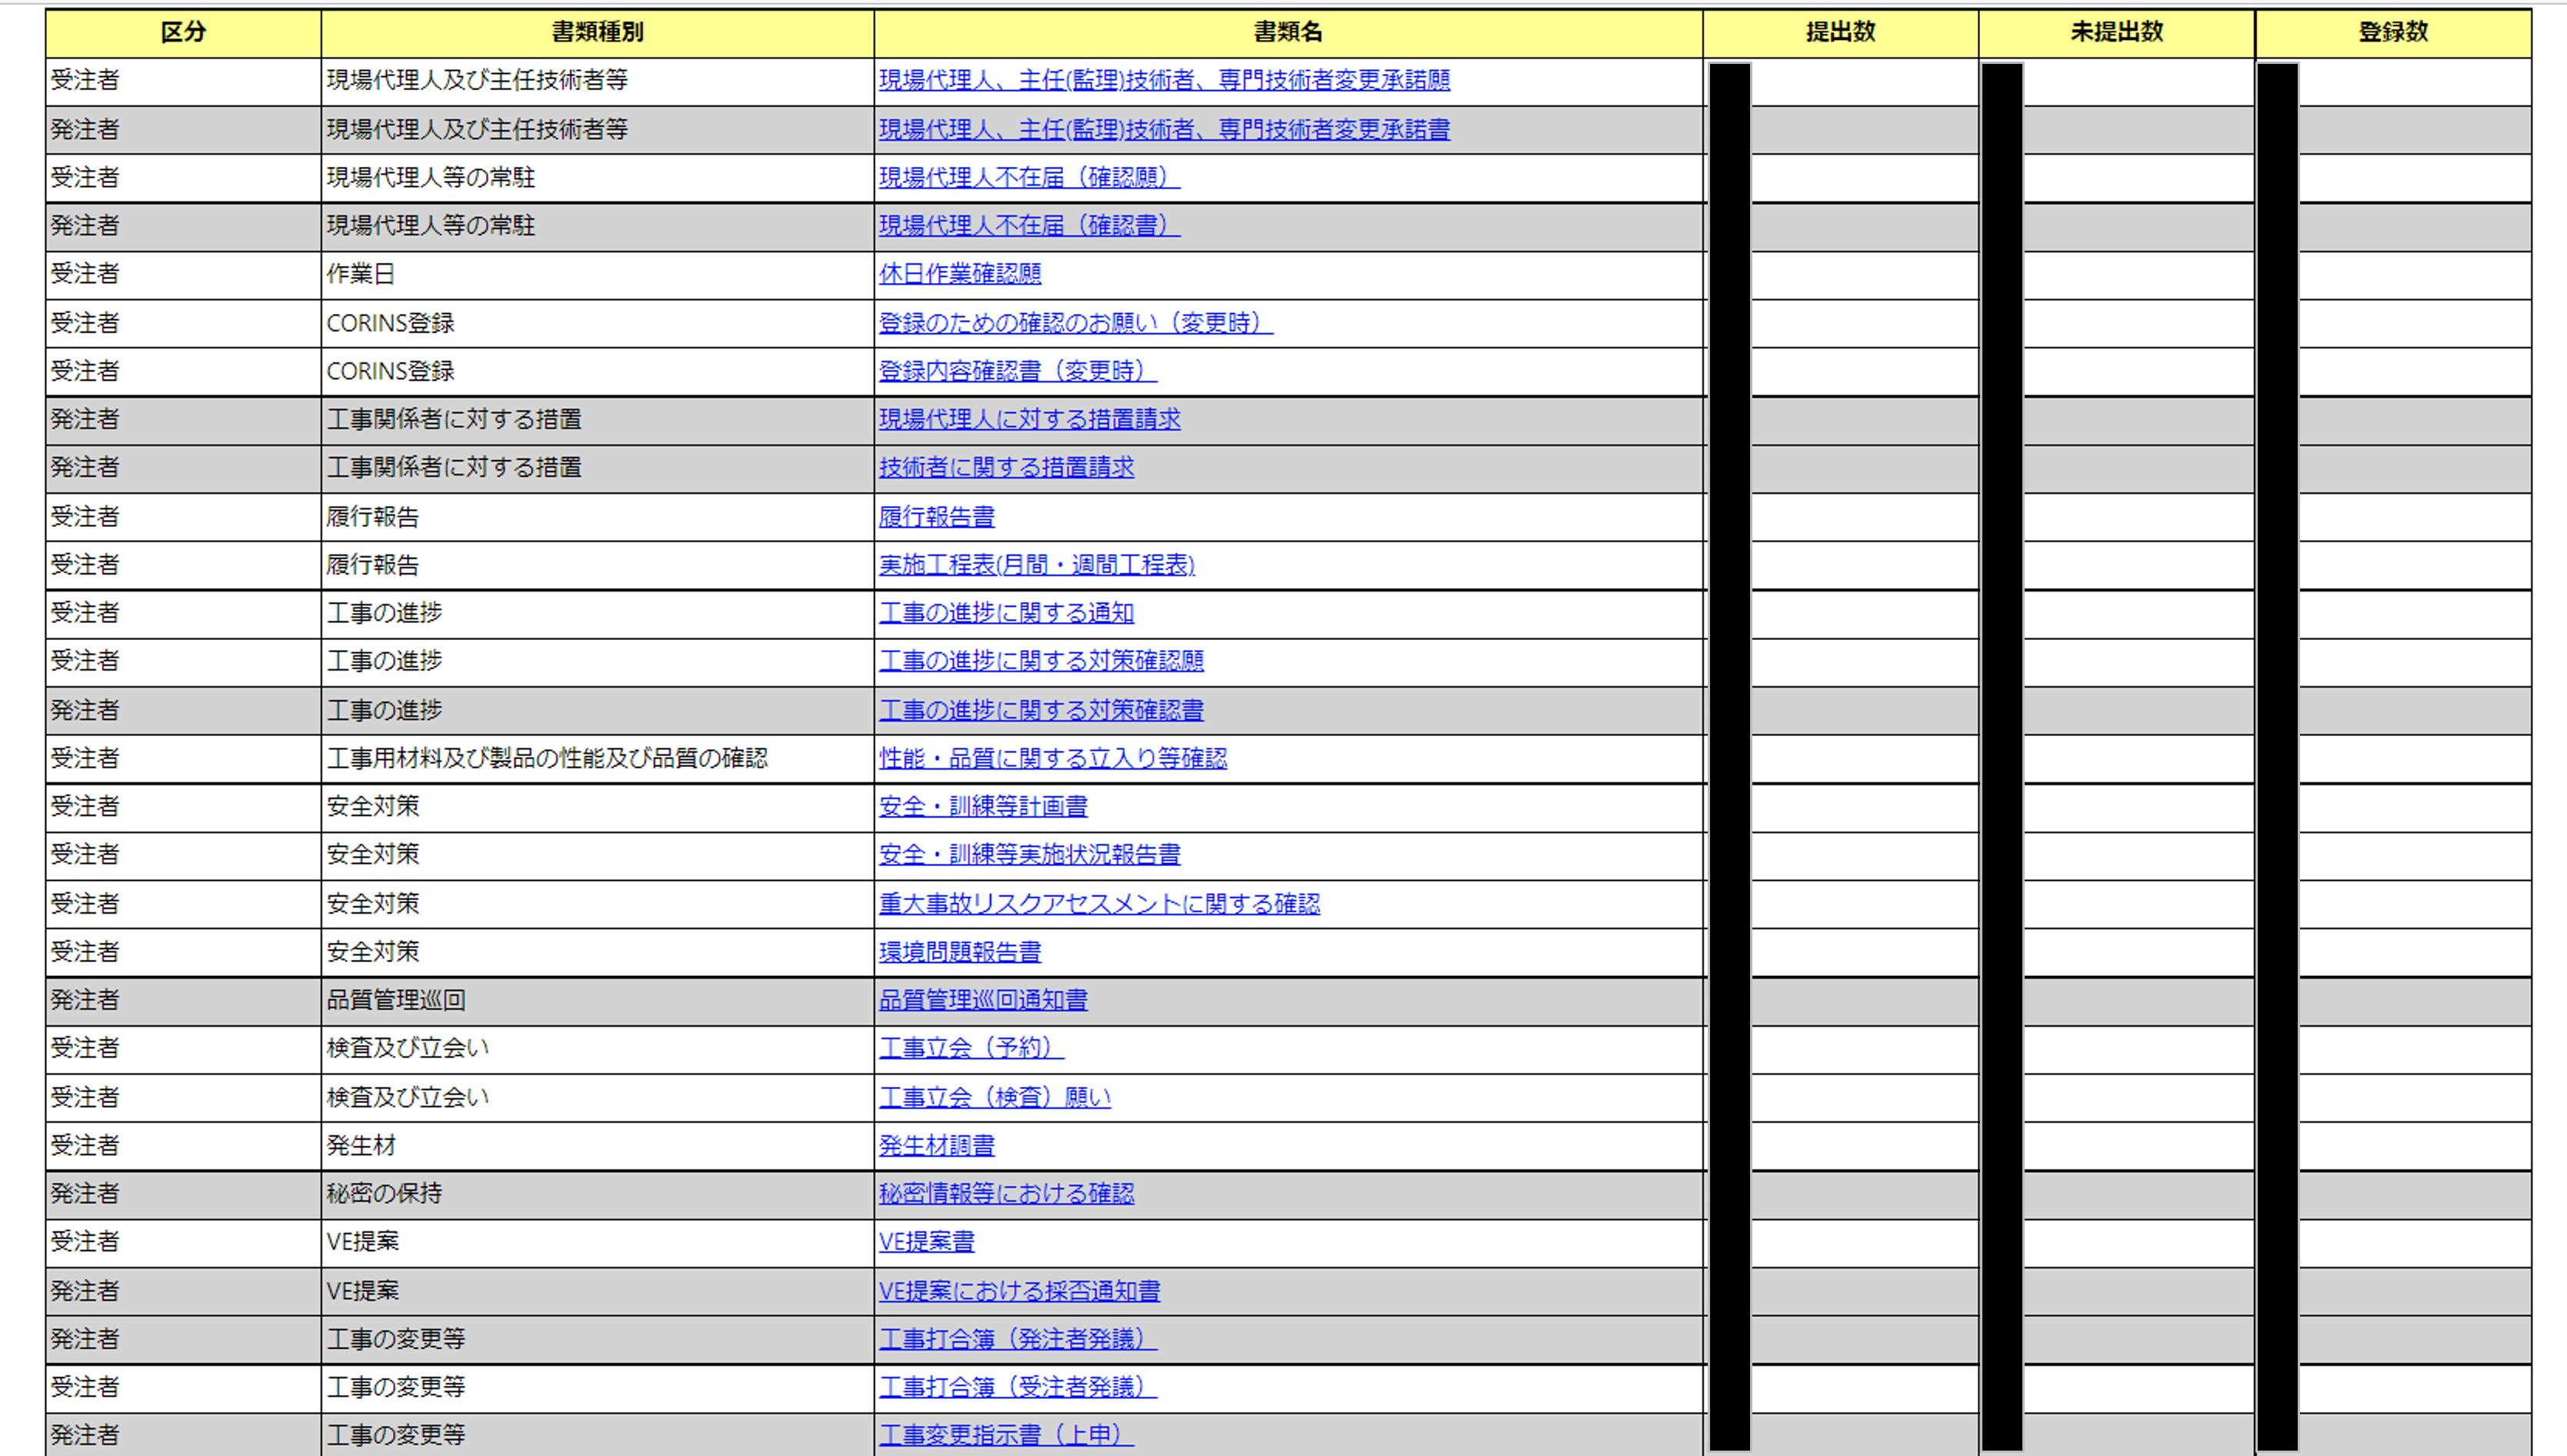Click the 区分 column header
2567x1456 pixels.
pyautogui.click(x=184, y=32)
